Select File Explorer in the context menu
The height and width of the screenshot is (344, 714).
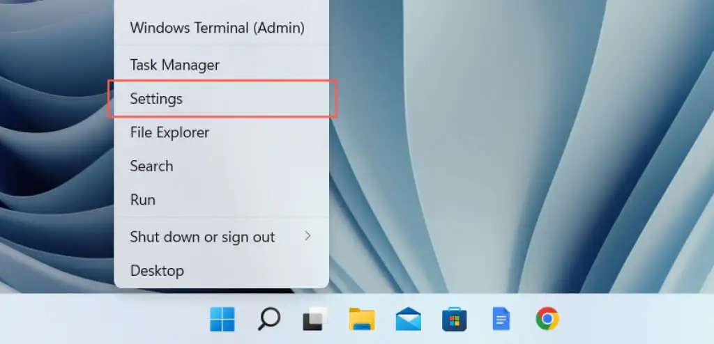(169, 132)
